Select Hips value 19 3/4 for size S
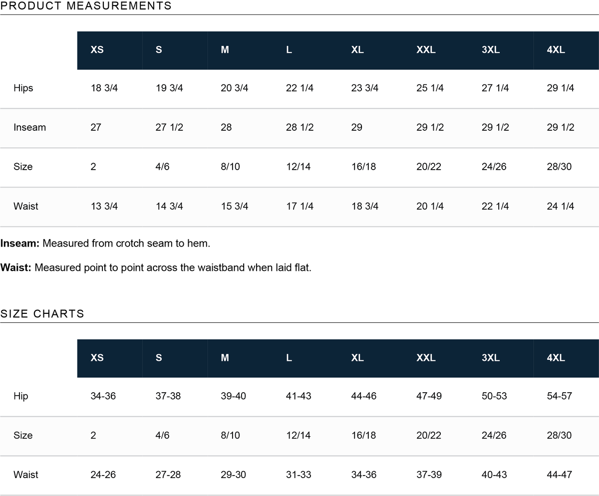 coord(169,88)
